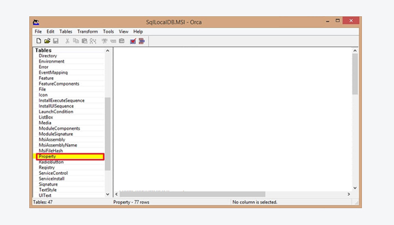Select the Property table

tap(70, 156)
